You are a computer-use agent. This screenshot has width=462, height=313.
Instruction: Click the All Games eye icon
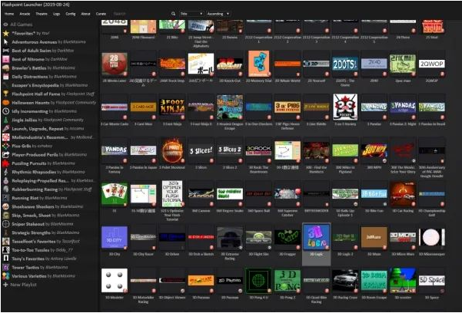[5, 25]
